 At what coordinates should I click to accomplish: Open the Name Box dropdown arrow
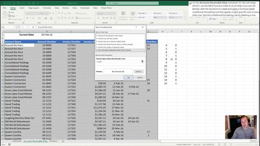(x=15, y=27)
